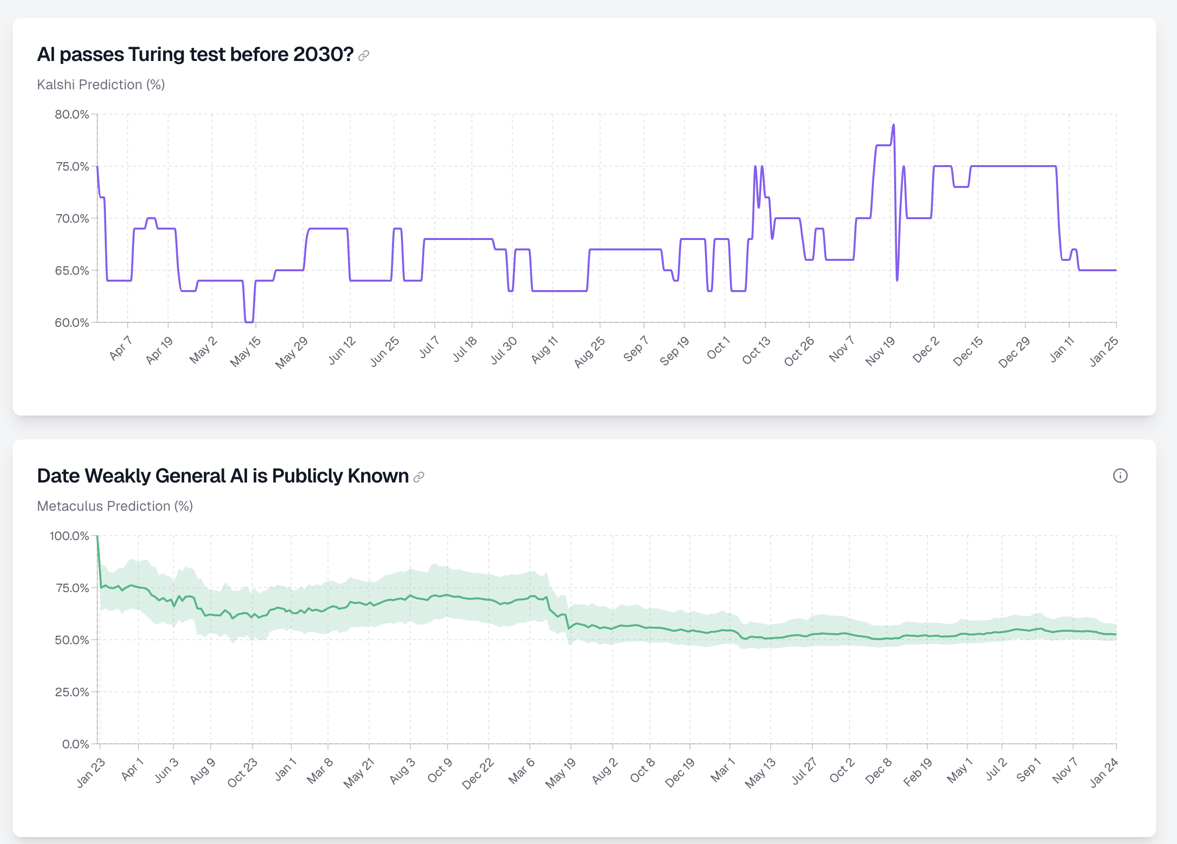Viewport: 1177px width, 844px height.
Task: Click link icon beside Weakly General AI title
Action: click(419, 477)
